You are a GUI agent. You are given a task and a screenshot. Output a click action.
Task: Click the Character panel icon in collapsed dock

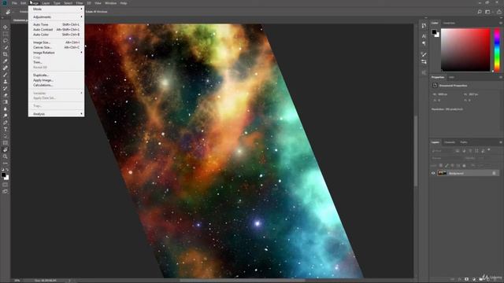424,36
